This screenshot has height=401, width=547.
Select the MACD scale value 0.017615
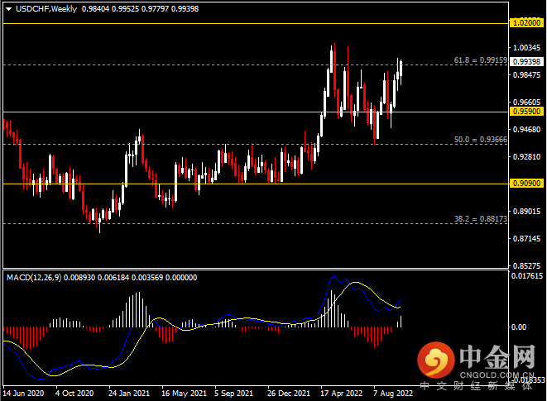pyautogui.click(x=527, y=276)
